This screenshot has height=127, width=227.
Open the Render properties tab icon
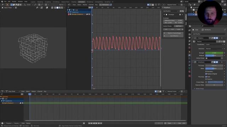pyautogui.click(x=189, y=35)
